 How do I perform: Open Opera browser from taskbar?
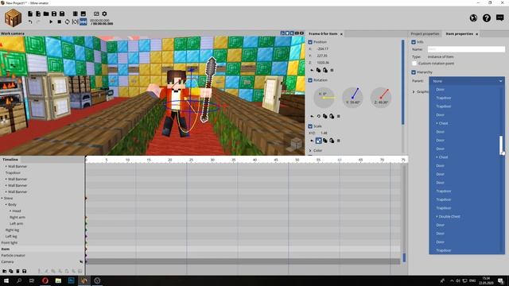pos(45,280)
